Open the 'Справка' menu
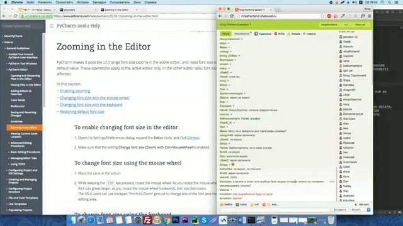 tap(150, 3)
